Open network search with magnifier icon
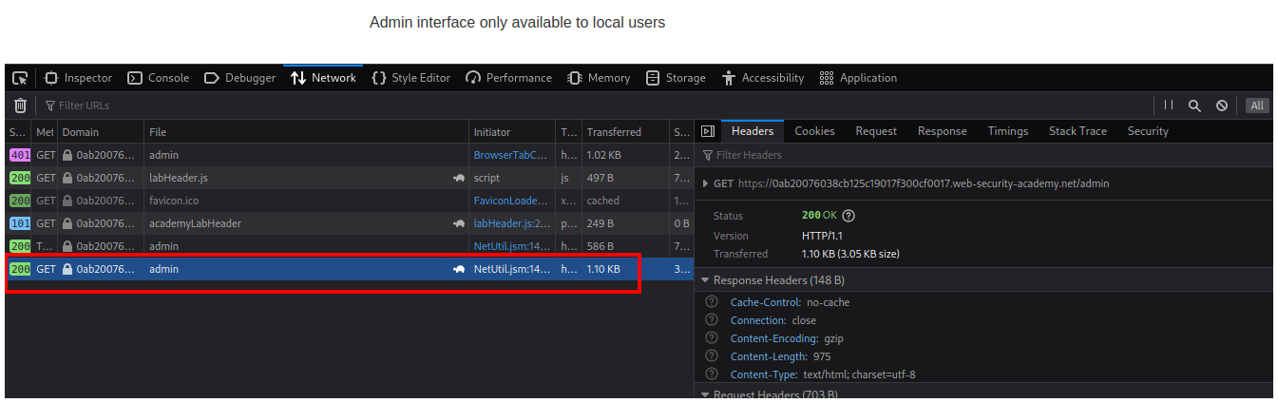The image size is (1278, 403). (x=1194, y=106)
